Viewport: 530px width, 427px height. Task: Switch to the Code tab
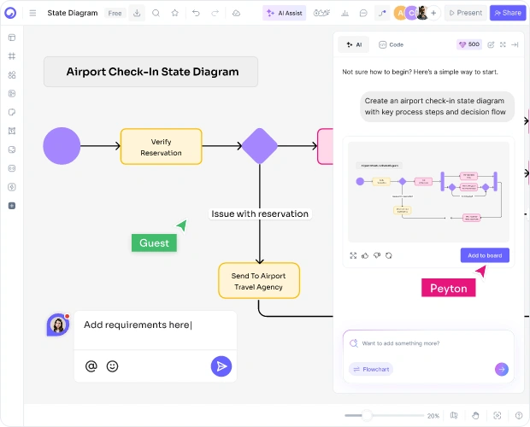tap(391, 44)
